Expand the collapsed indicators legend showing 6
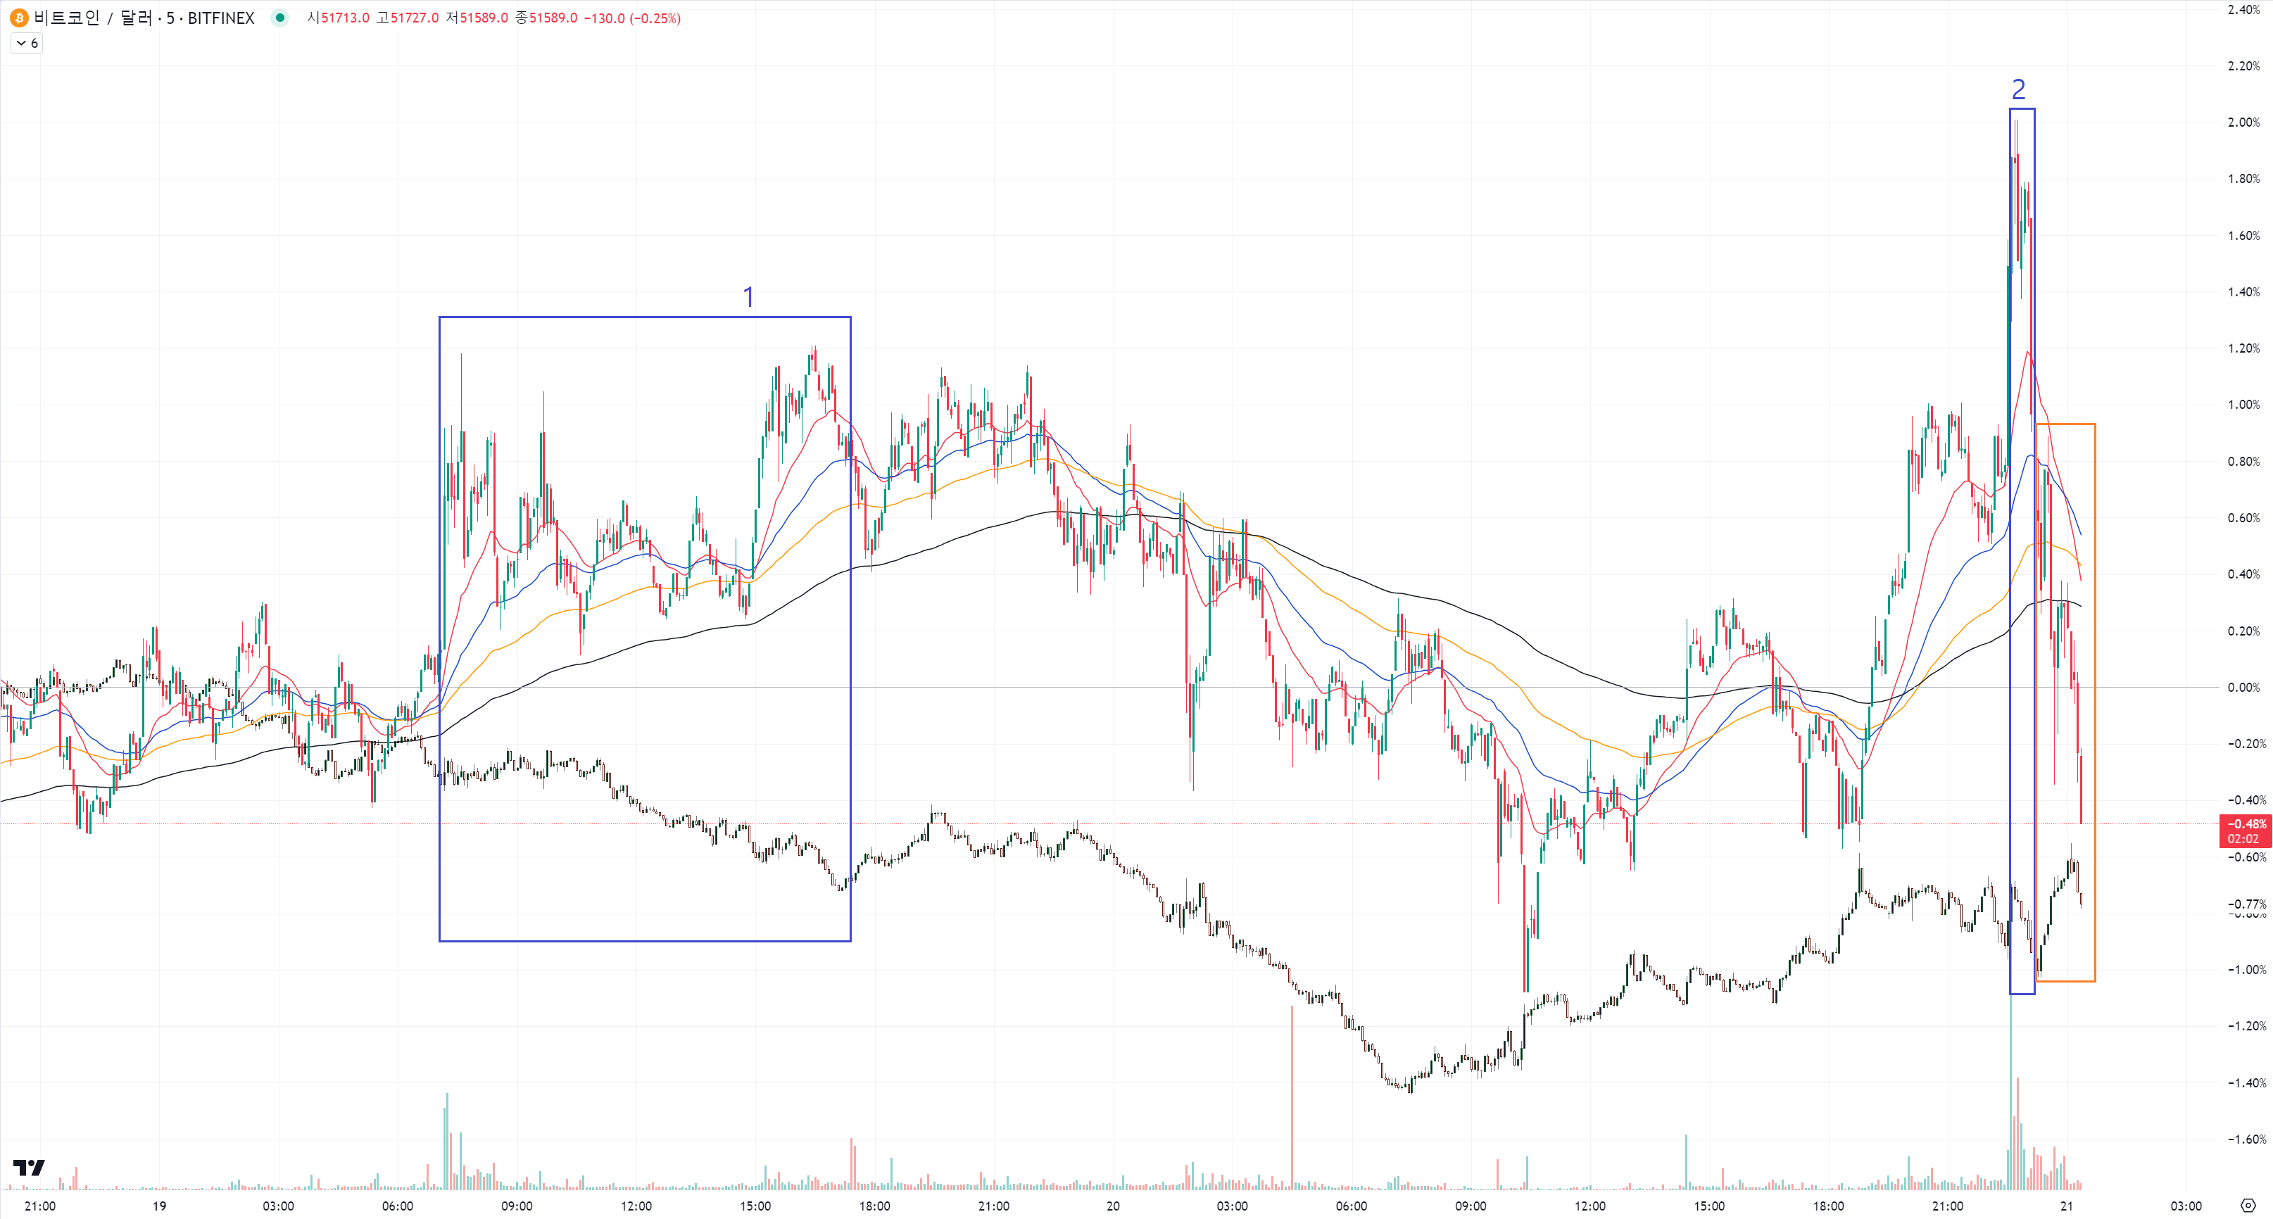The height and width of the screenshot is (1219, 2273). click(27, 43)
